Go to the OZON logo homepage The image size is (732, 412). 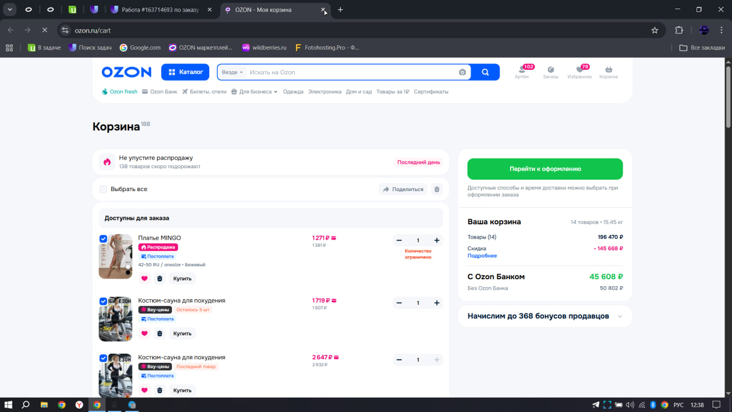(x=126, y=72)
